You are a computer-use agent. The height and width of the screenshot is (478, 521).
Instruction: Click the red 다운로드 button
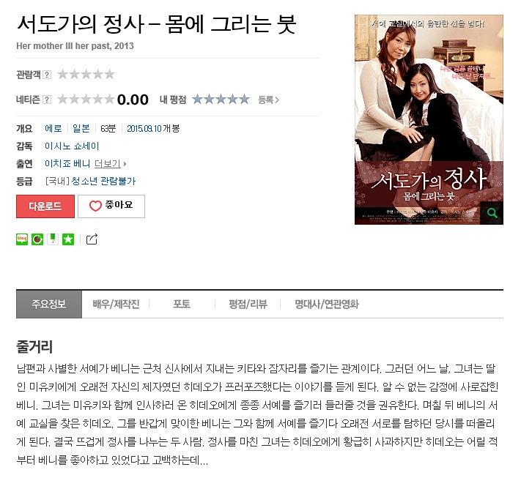tap(45, 206)
